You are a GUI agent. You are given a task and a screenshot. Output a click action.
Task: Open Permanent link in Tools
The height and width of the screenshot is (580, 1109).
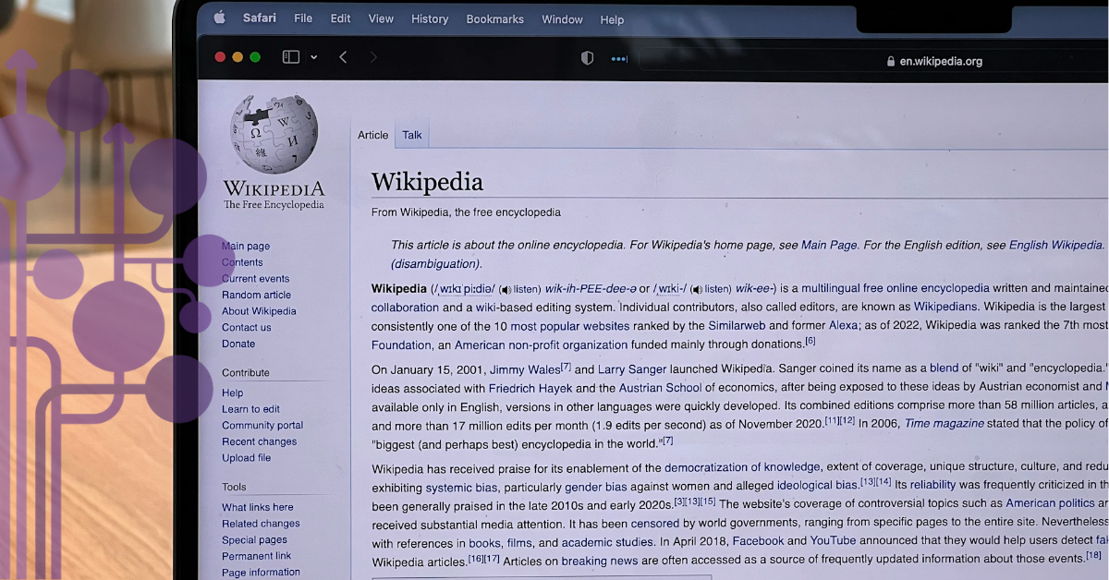click(257, 556)
